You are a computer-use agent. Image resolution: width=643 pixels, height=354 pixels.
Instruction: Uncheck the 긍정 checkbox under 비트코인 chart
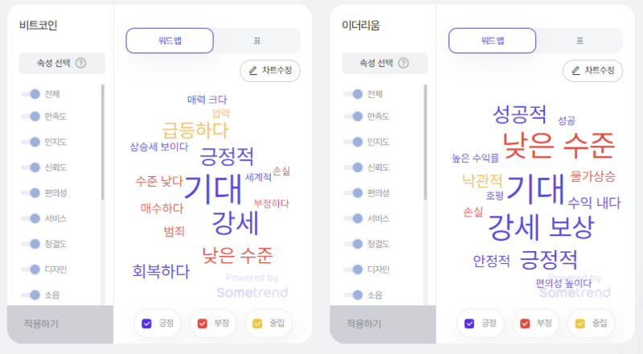[x=146, y=323]
